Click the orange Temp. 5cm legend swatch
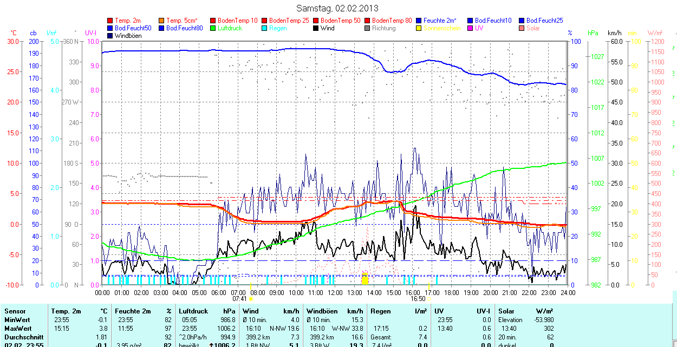This screenshot has width=677, height=347. pos(162,21)
